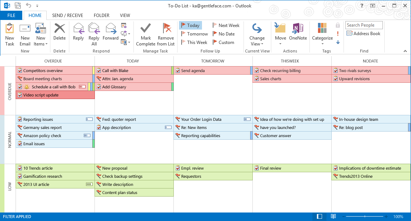Open the Change View dropdown

point(257,34)
